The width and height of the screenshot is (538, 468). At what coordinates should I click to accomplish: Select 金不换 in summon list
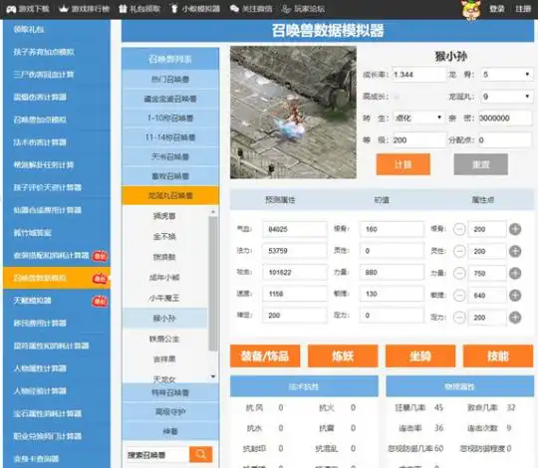point(164,236)
